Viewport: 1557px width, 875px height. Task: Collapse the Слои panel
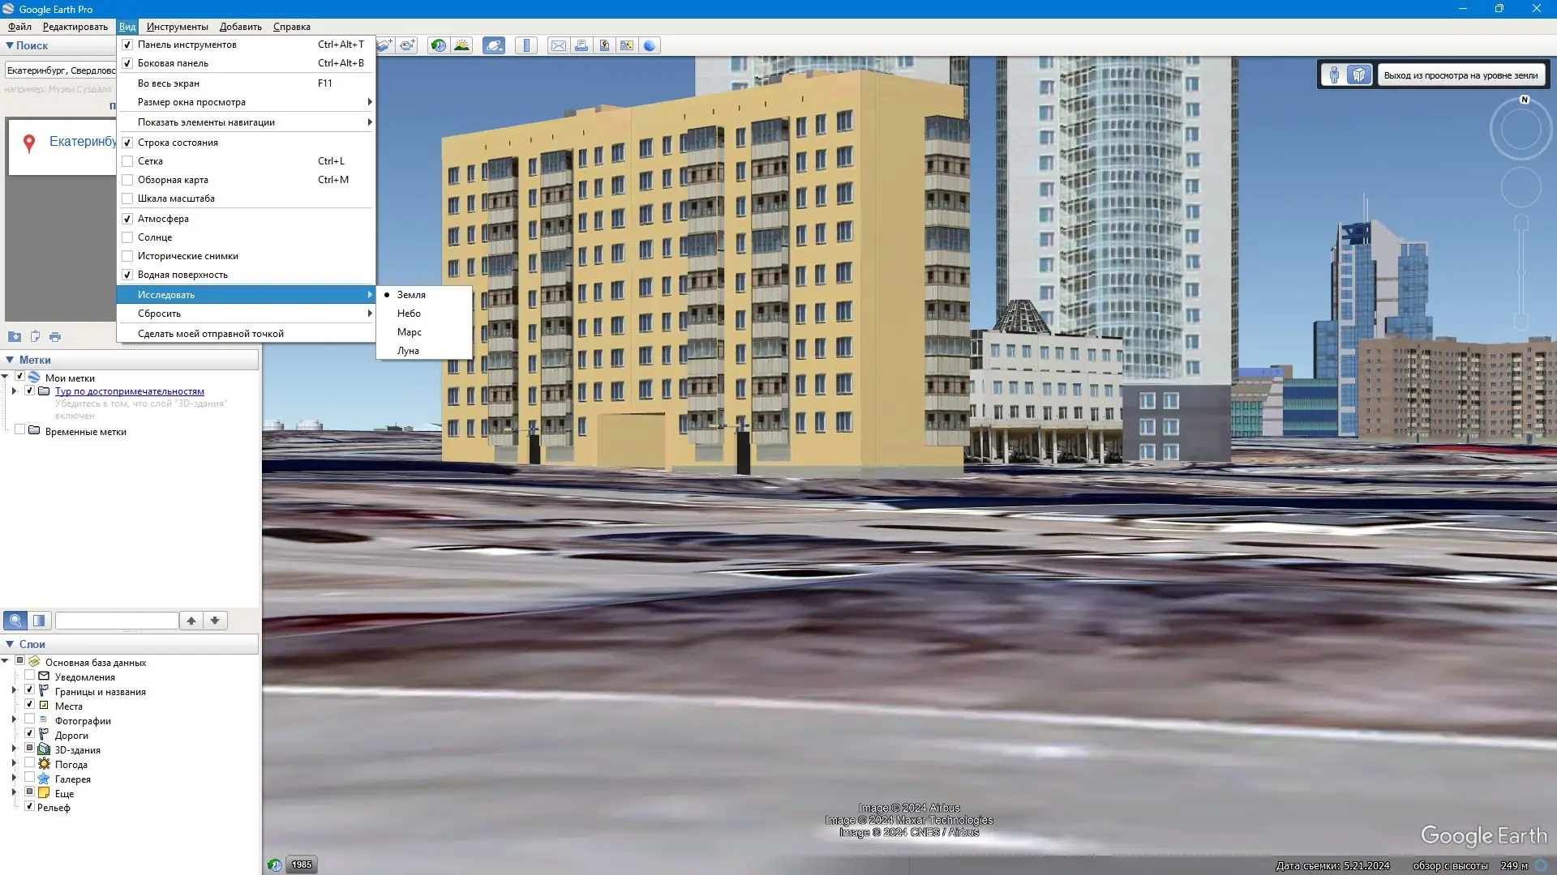[x=10, y=644]
